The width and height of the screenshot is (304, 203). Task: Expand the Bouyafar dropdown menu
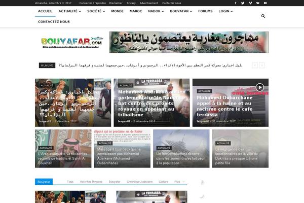coord(181,11)
